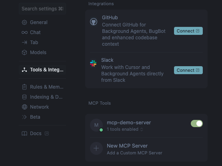The height and width of the screenshot is (166, 222).
Task: Expand the 1 tools enabled chevron
Action: pos(142,130)
